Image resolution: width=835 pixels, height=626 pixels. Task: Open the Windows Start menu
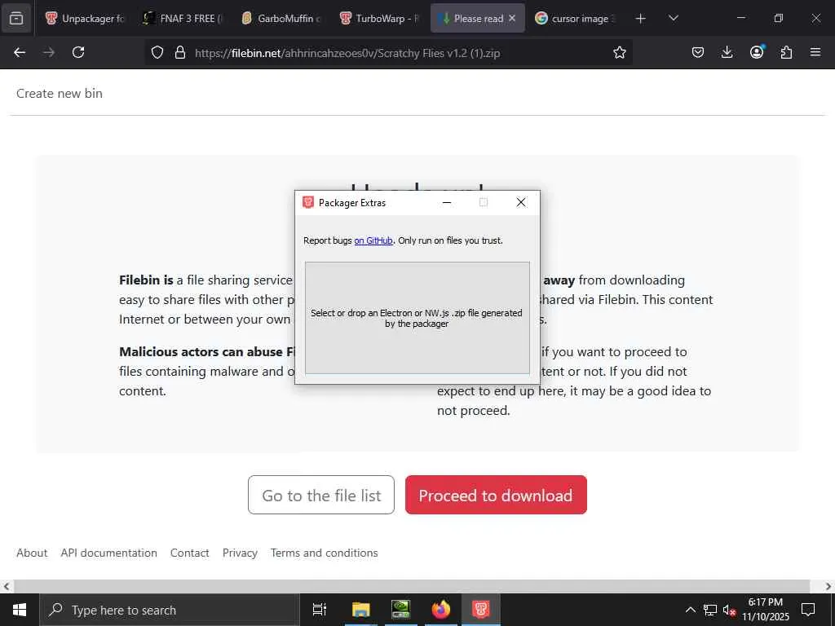point(20,610)
